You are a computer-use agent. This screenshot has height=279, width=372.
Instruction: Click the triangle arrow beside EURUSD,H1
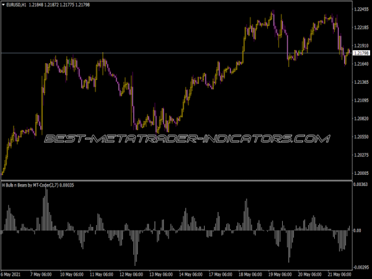pos(4,5)
